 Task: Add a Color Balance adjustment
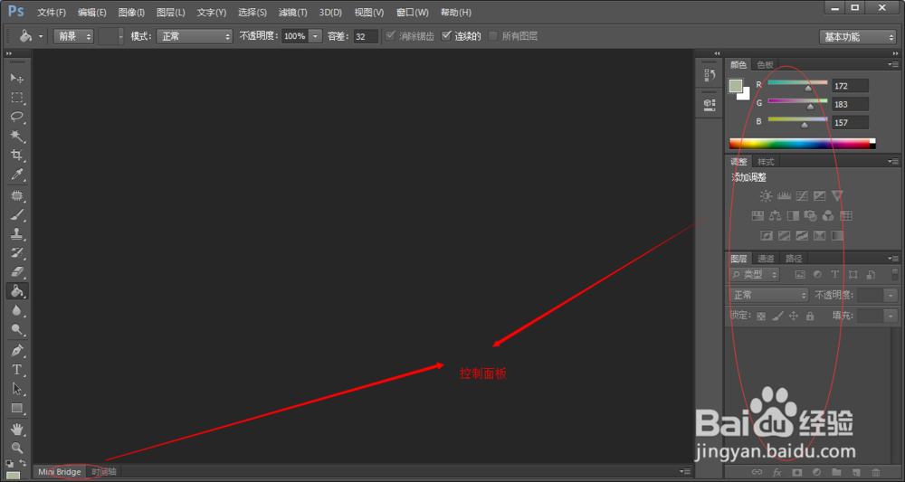pos(776,216)
